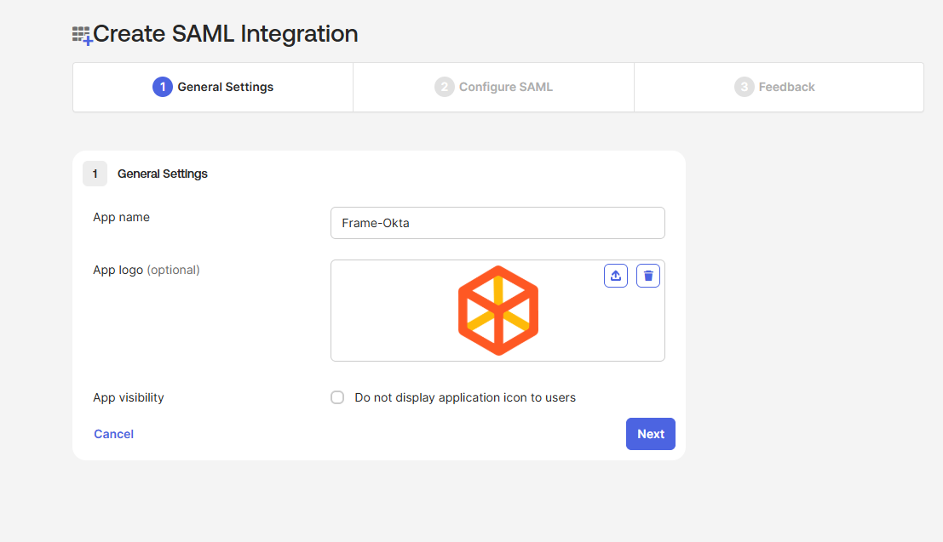Click the "Create SAML Integration" page heading
This screenshot has width=943, height=542.
point(225,34)
